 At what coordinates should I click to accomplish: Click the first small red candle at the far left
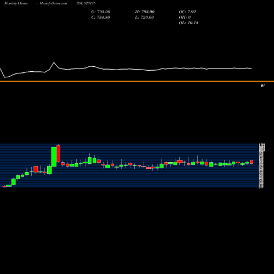4,186
